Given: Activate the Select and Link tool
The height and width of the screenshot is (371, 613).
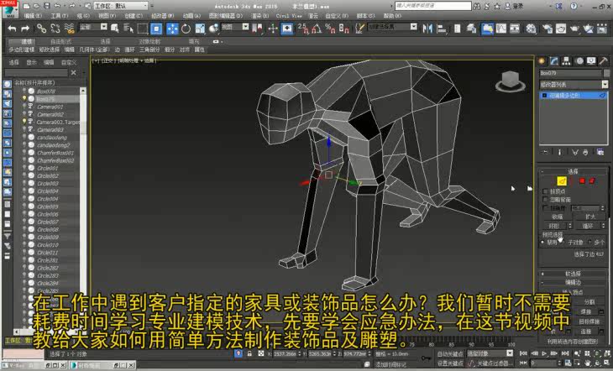Looking at the screenshot, I should (41, 29).
